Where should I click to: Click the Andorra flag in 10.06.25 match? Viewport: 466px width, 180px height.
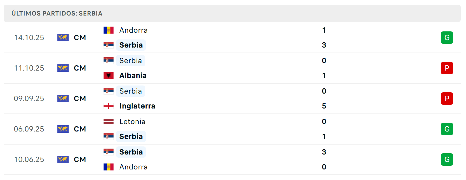(109, 167)
